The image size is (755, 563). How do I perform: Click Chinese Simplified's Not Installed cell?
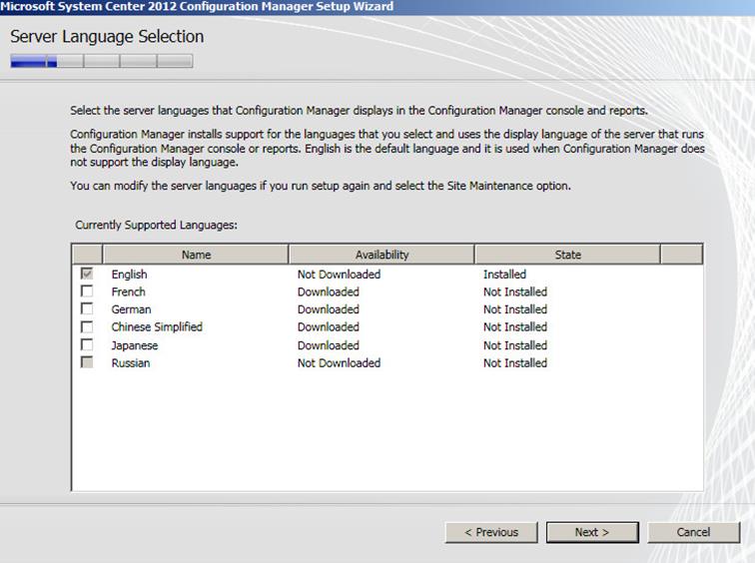coord(515,327)
